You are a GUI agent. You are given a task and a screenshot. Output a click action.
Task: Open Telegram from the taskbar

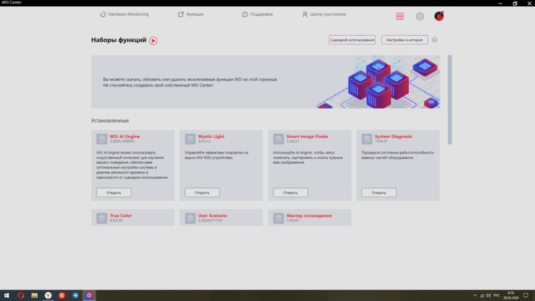75,296
